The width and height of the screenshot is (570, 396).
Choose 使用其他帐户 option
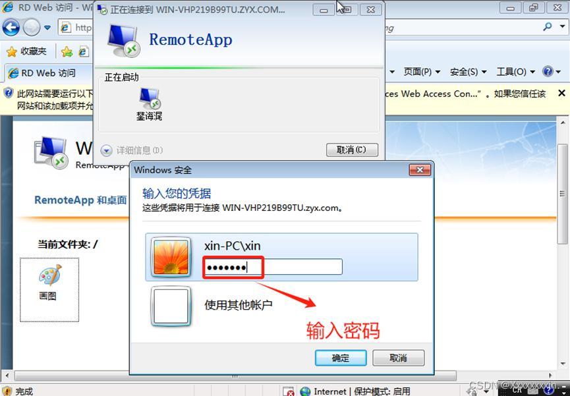pos(238,304)
